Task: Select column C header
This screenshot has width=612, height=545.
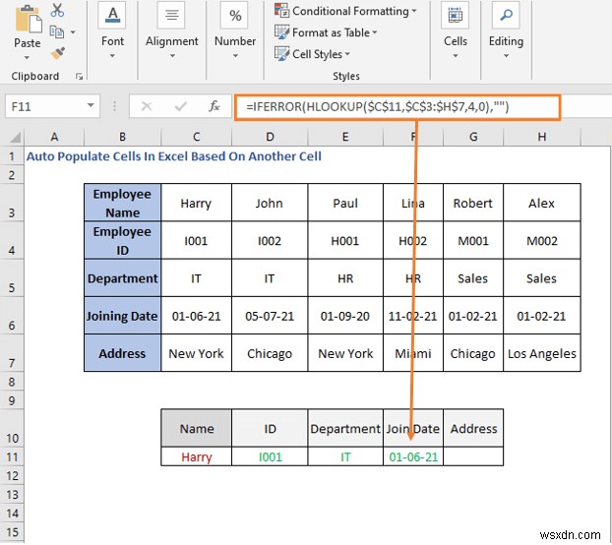Action: click(x=197, y=137)
